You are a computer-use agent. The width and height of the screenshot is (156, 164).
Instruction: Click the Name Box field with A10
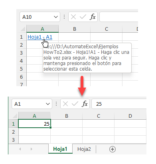coord(40,17)
